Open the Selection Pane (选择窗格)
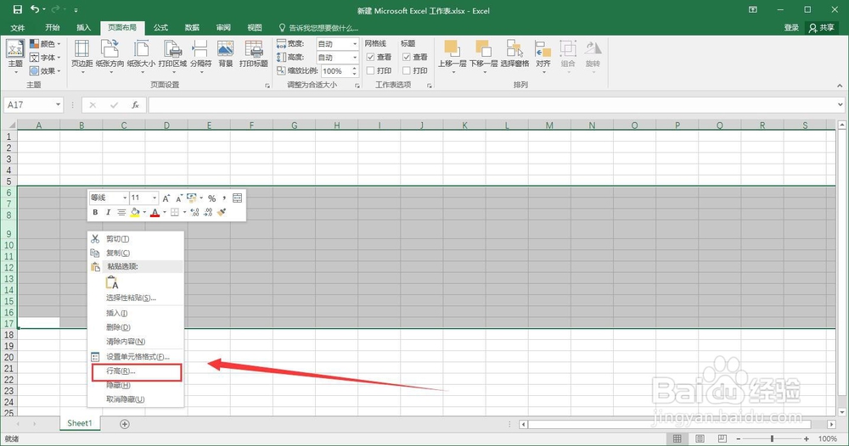The height and width of the screenshot is (446, 849). click(x=514, y=54)
